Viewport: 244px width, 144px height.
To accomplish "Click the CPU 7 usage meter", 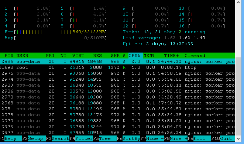I will coord(84,20).
